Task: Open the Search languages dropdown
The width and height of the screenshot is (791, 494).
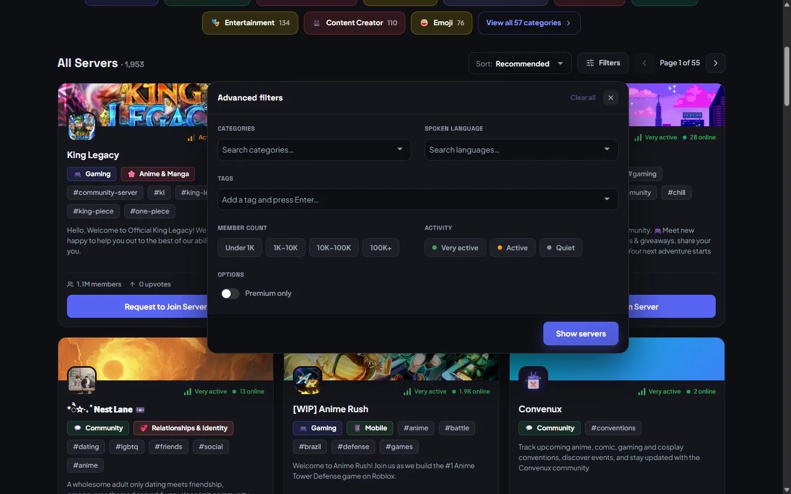Action: [x=521, y=150]
